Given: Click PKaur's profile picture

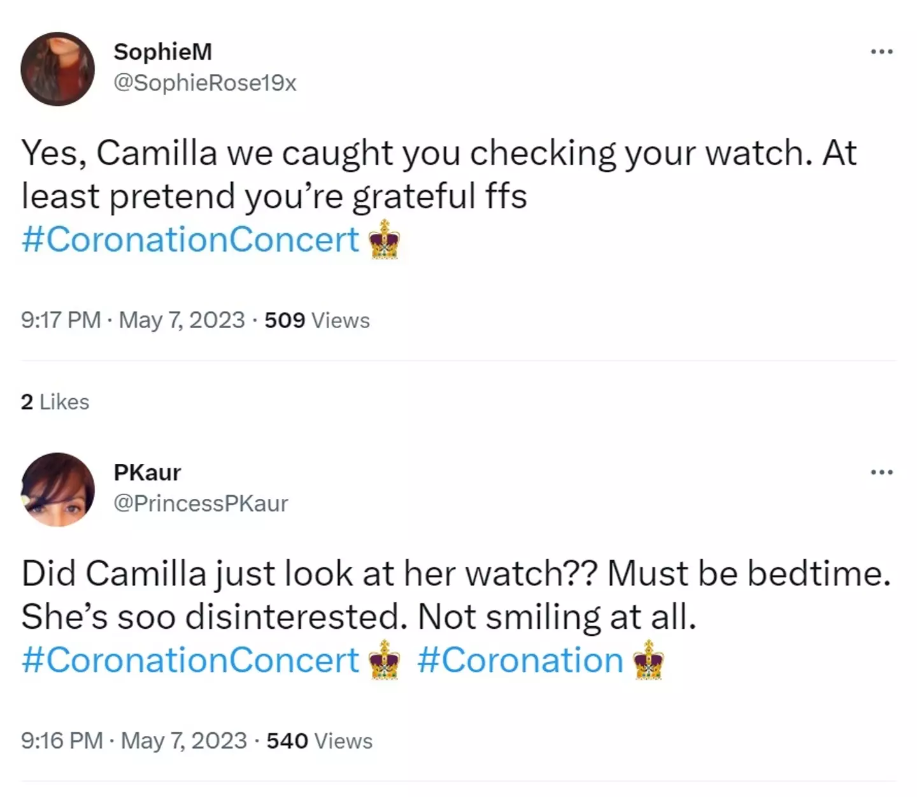Looking at the screenshot, I should pyautogui.click(x=57, y=489).
